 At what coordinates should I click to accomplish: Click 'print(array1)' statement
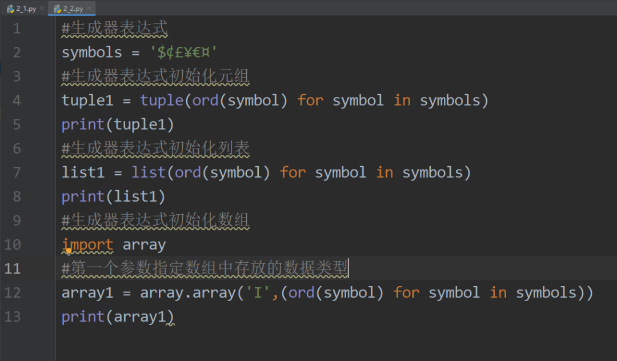(118, 316)
